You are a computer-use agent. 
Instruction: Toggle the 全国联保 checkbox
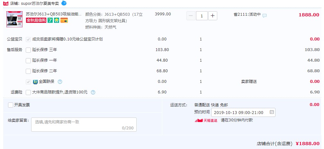click(28, 82)
